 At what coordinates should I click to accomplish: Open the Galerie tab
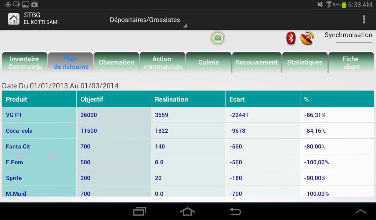tap(209, 63)
